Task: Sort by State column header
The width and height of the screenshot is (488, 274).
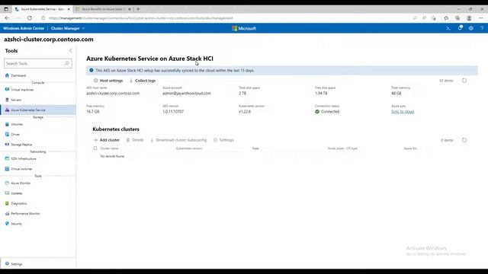Action: pyautogui.click(x=255, y=148)
